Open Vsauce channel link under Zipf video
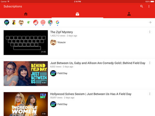The height and width of the screenshot is (116, 155). [58, 42]
